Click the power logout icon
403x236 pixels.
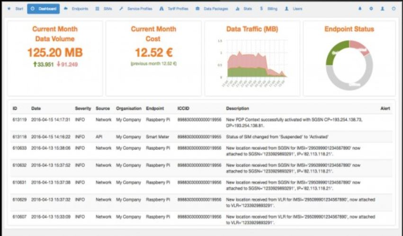point(394,9)
